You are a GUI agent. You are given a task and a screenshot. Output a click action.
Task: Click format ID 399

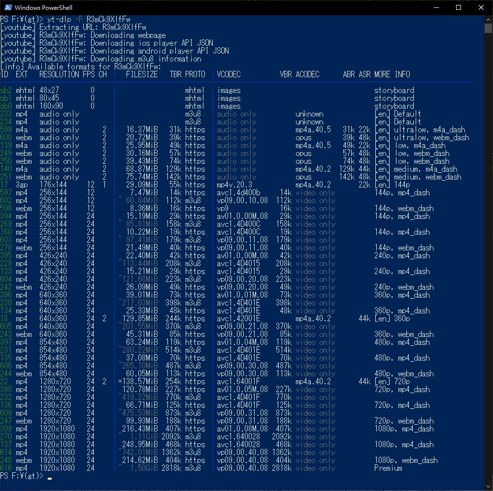(6, 429)
